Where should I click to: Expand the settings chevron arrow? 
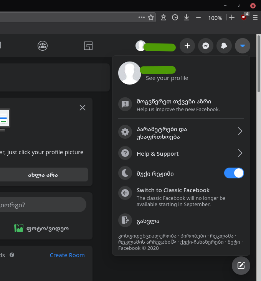pyautogui.click(x=240, y=131)
